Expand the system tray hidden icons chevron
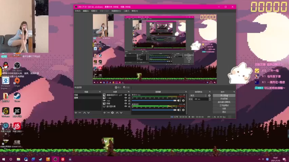The width and height of the screenshot is (289, 162). click(x=260, y=159)
